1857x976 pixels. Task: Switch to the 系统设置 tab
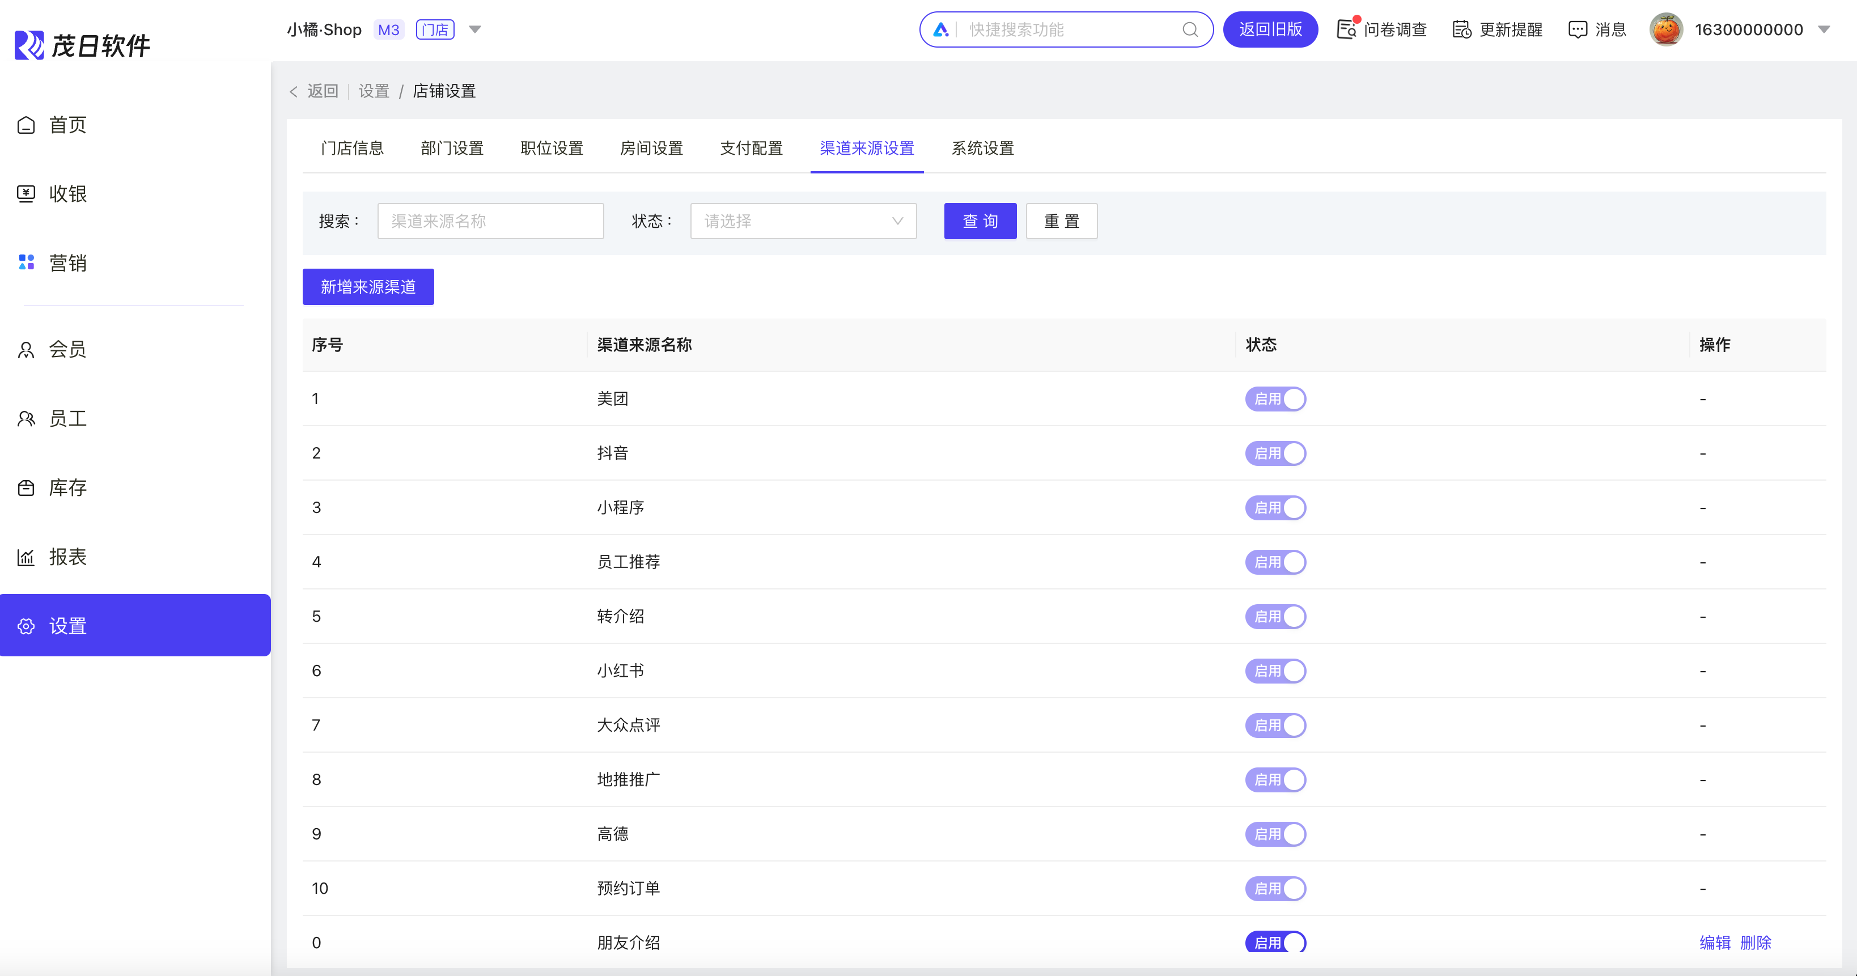coord(982,148)
